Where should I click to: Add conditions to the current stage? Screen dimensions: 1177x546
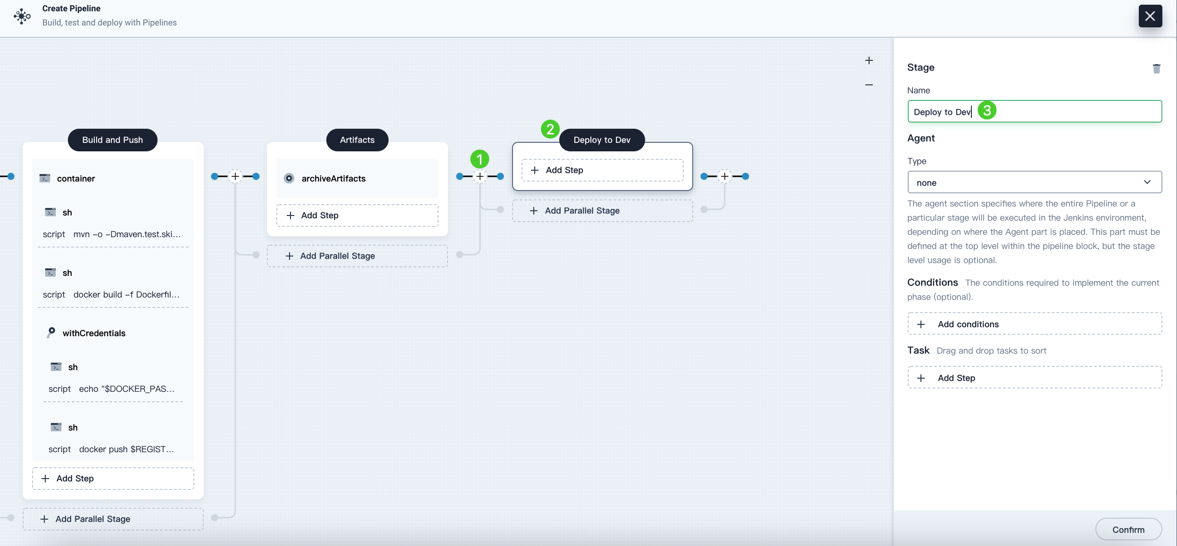[1034, 324]
